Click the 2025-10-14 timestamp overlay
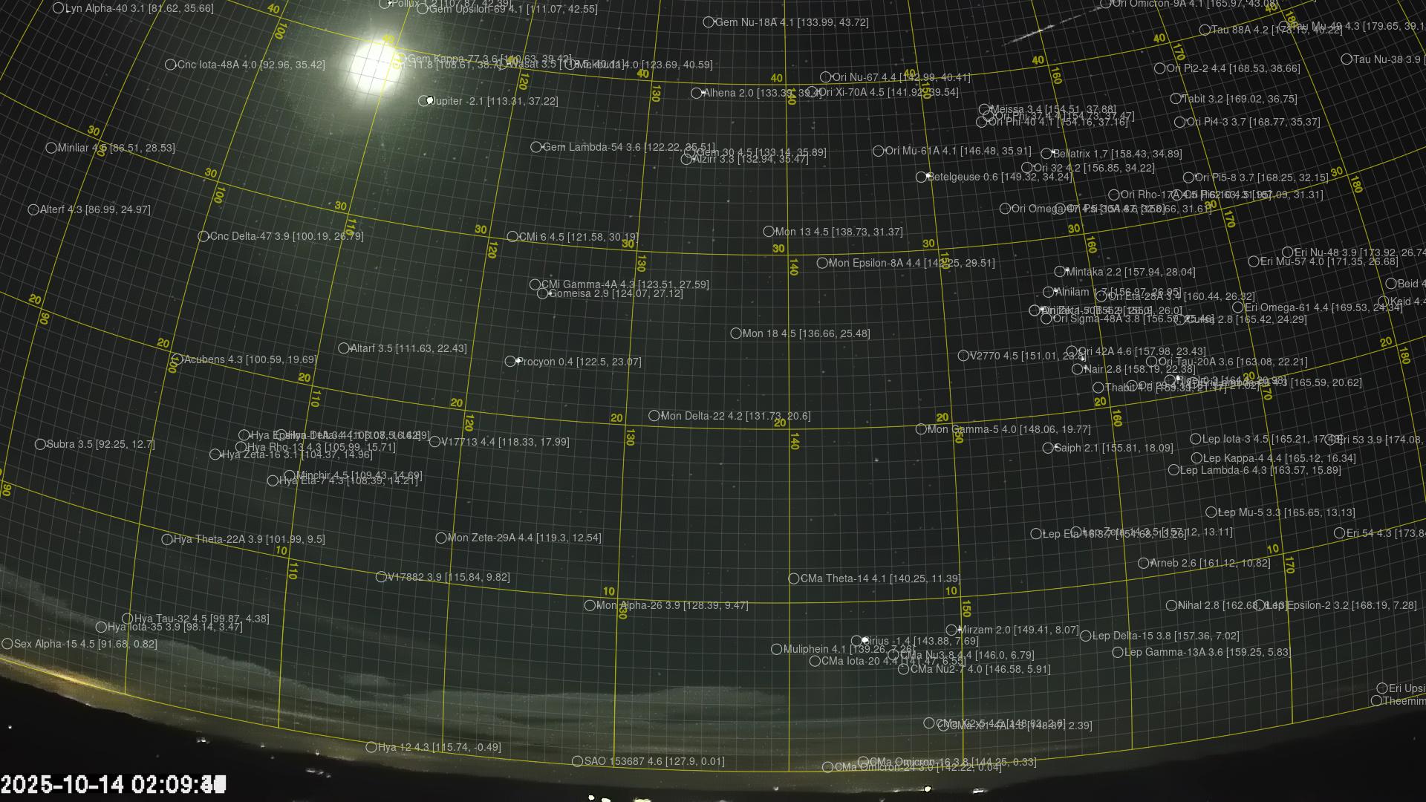Image resolution: width=1426 pixels, height=802 pixels. click(113, 784)
